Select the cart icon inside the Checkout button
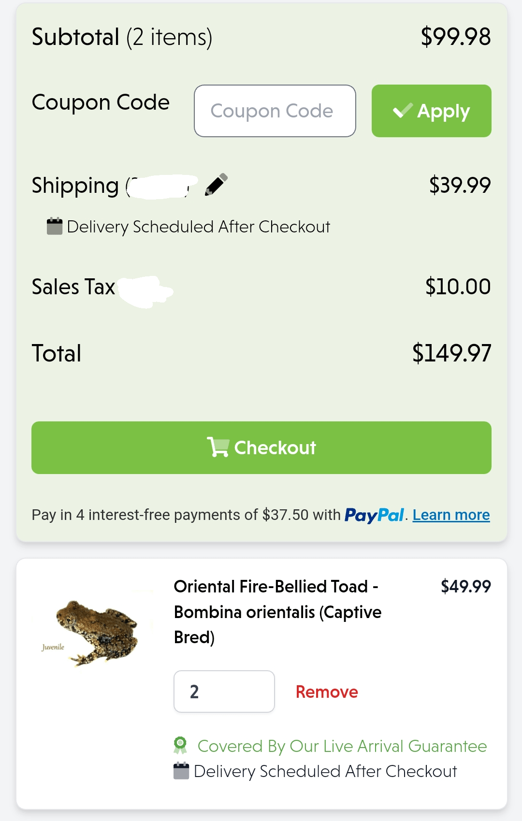The height and width of the screenshot is (821, 522). pyautogui.click(x=218, y=447)
